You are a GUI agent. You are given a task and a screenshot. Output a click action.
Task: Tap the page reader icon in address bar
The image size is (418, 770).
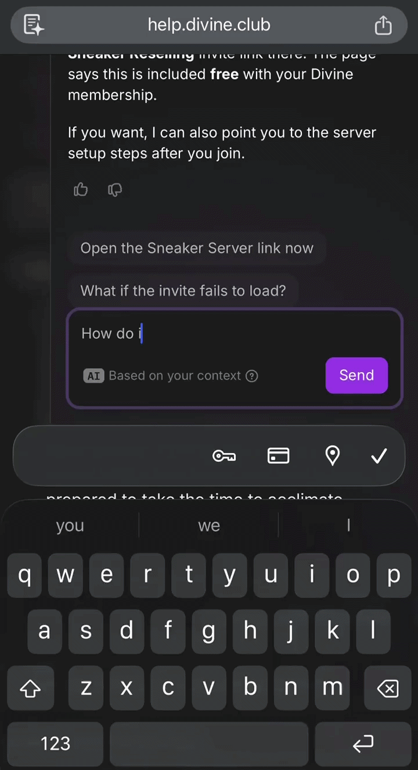(x=34, y=25)
